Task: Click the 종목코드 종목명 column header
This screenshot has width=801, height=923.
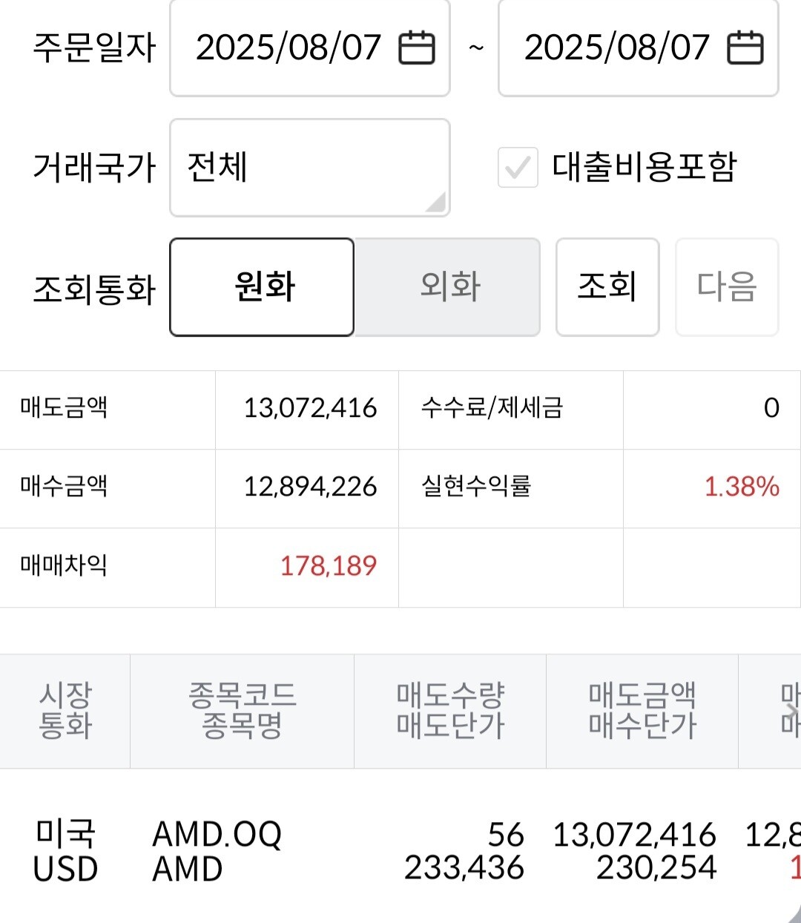Action: click(x=243, y=712)
